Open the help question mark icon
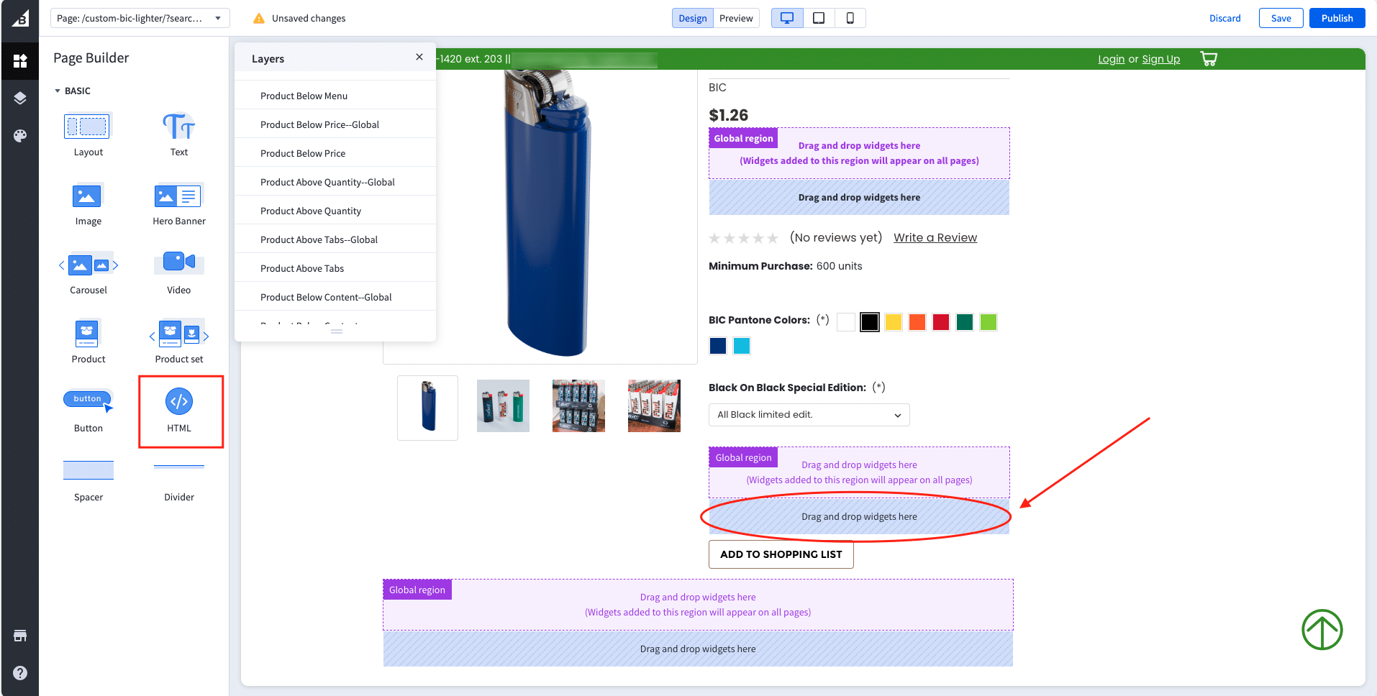This screenshot has height=696, width=1377. 20,673
